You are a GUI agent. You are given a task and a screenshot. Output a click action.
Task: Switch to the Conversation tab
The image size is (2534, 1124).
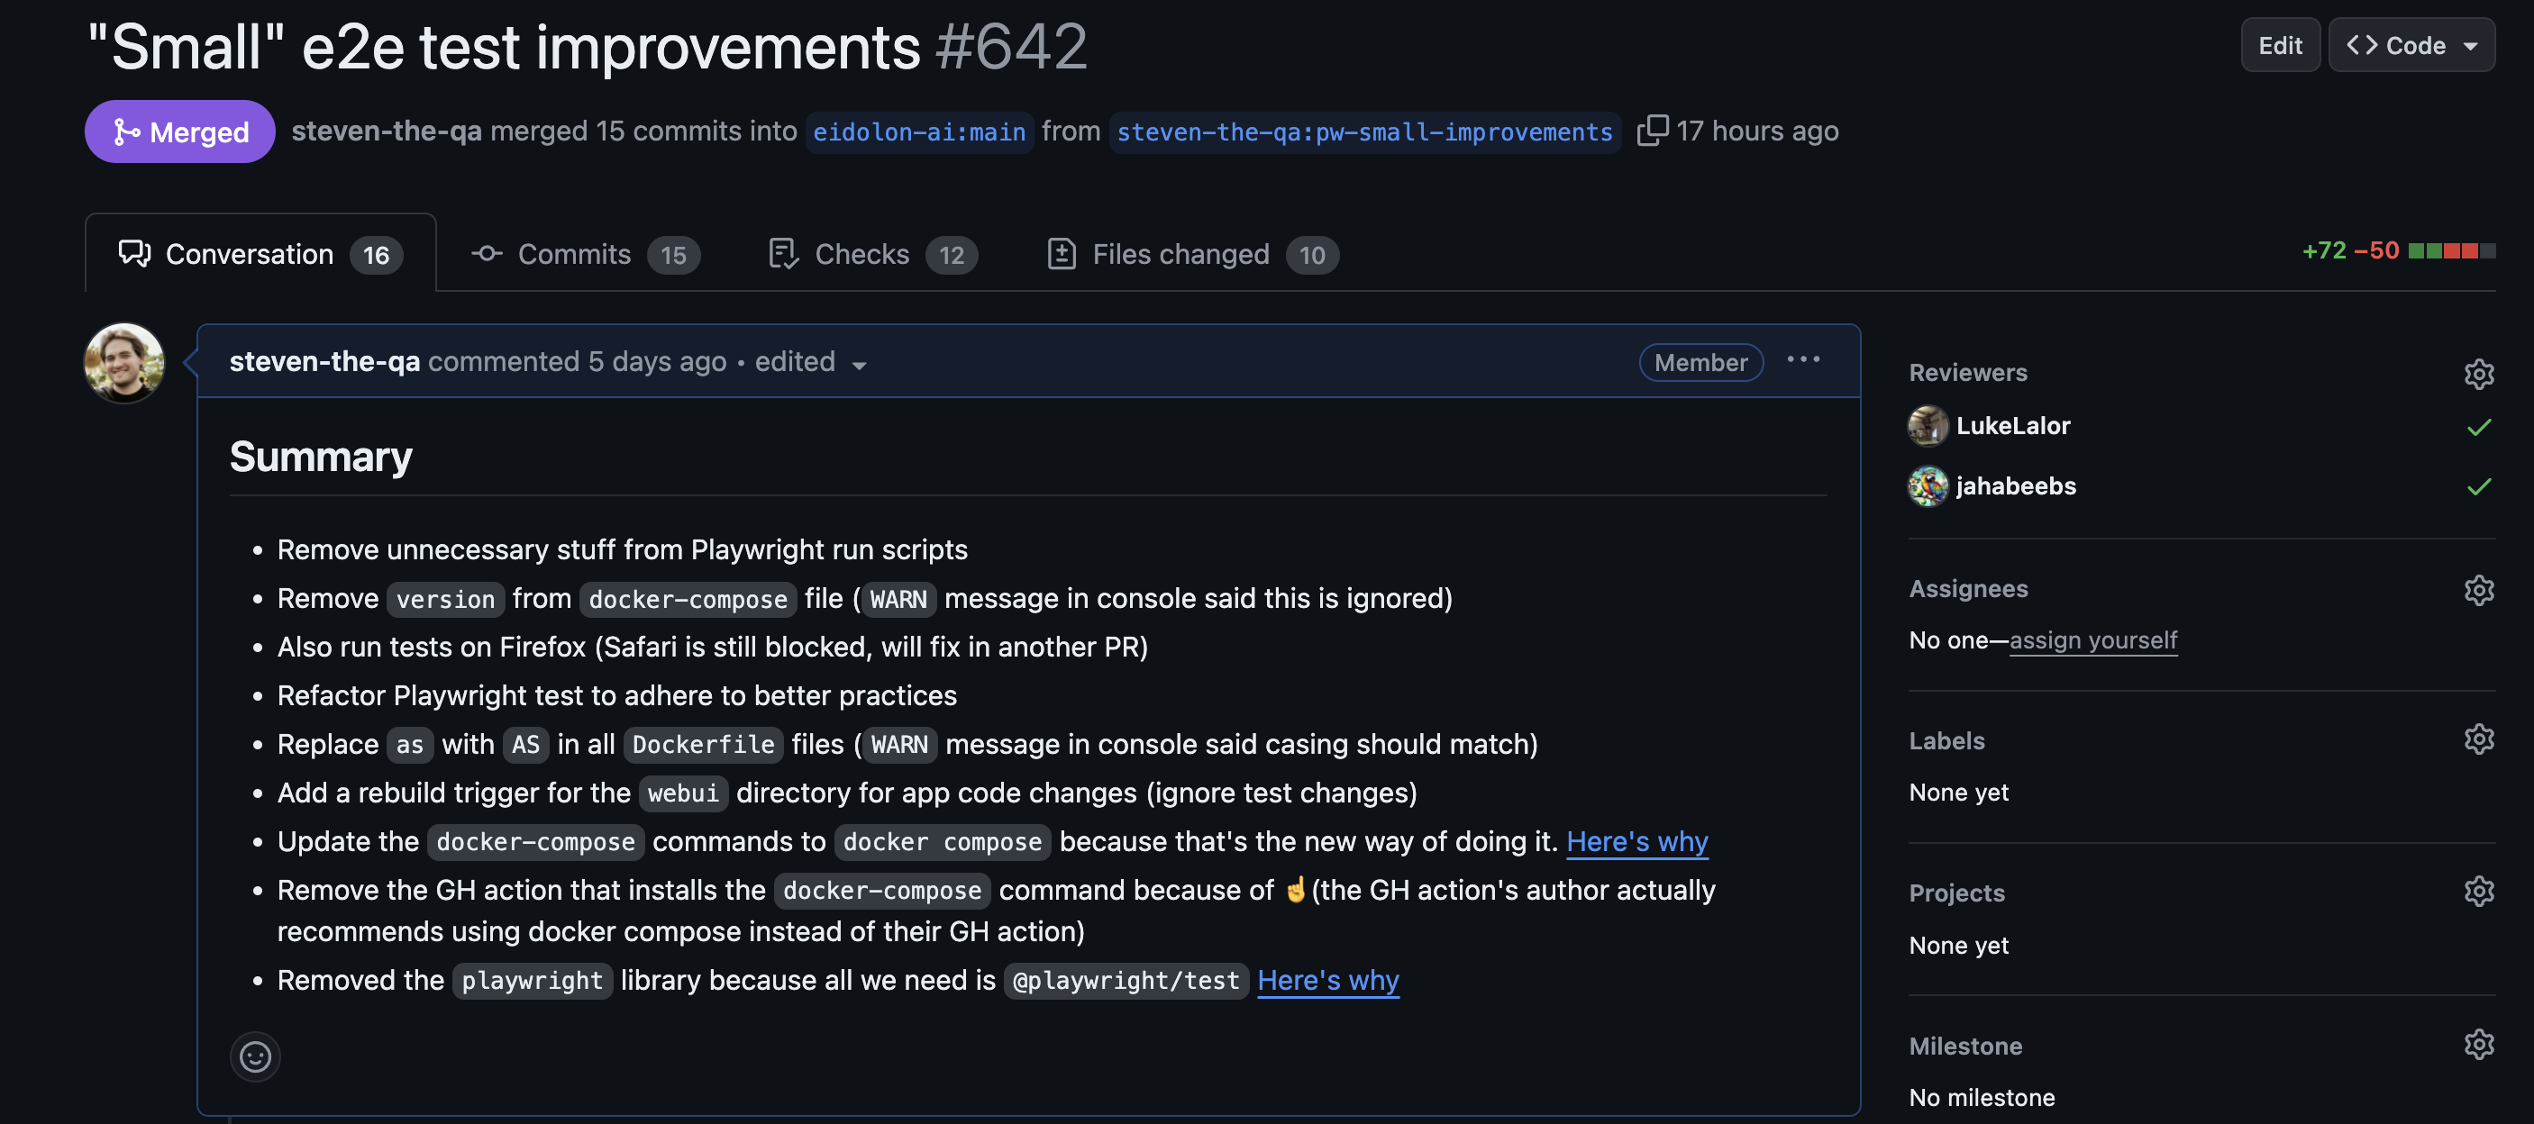pos(260,254)
